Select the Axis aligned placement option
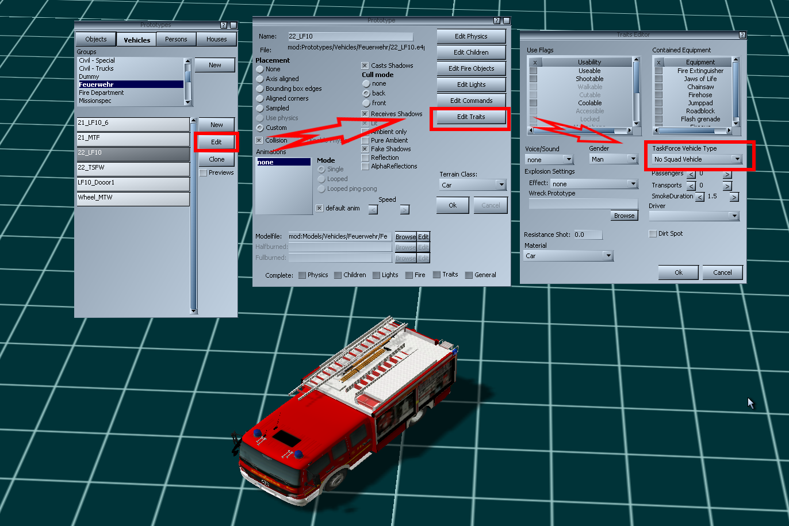Screen dimensions: 789x526 point(260,79)
